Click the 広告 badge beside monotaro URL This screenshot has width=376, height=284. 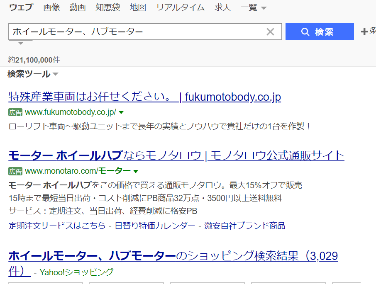tap(15, 171)
